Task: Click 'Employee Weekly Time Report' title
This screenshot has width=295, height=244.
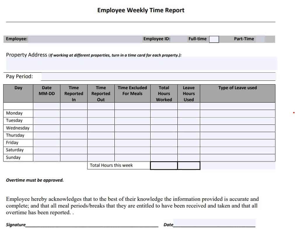Action: coord(141,10)
